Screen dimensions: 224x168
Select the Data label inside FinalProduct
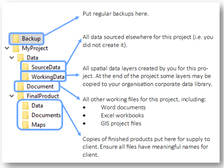[x=37, y=106]
